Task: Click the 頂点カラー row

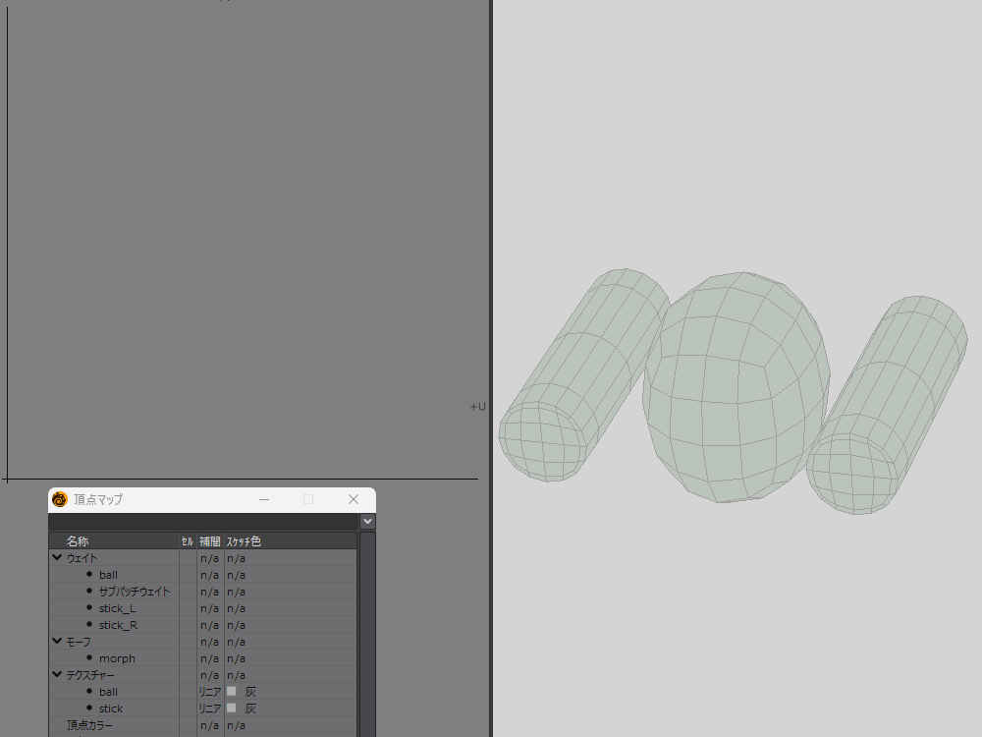Action: pos(89,725)
